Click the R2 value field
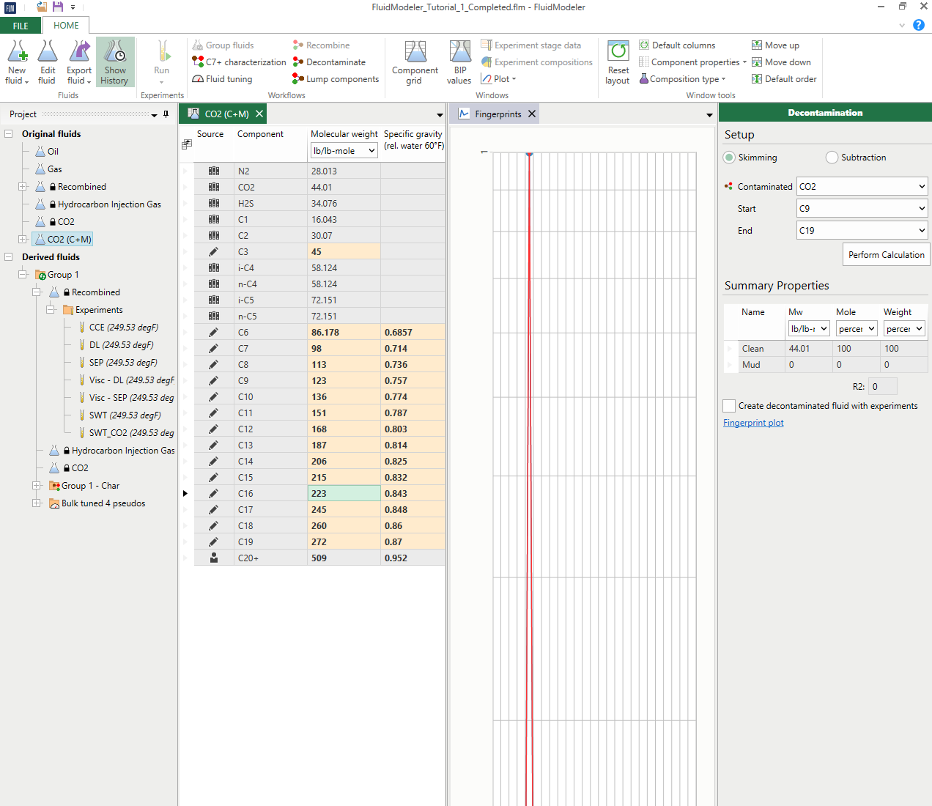932x806 pixels. tap(882, 387)
